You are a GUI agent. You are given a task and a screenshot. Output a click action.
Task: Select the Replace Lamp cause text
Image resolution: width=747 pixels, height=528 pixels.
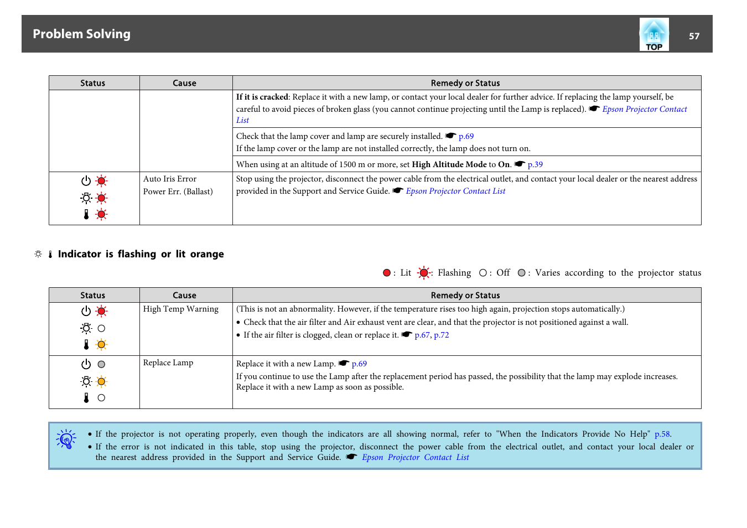168,363
